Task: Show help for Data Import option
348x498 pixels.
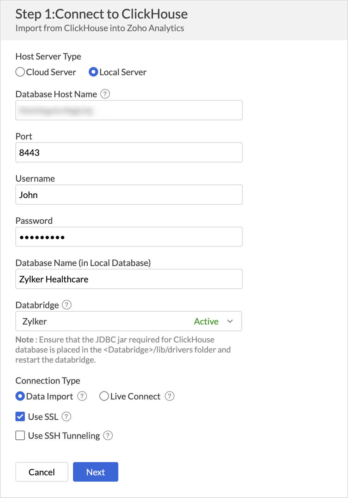Action: pos(82,396)
